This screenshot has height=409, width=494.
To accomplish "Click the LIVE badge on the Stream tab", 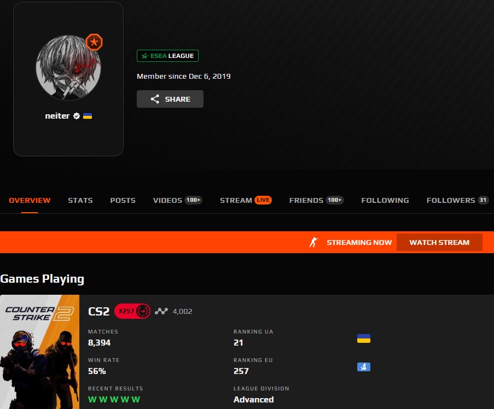I will (263, 200).
